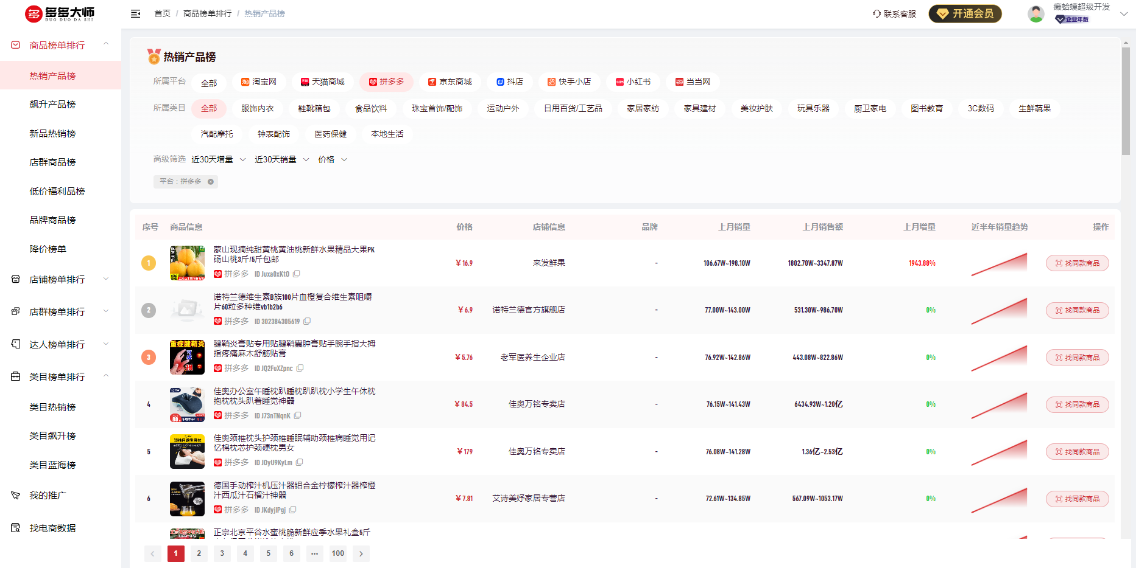
Task: Click the 找电商数据 sidebar icon
Action: (x=16, y=528)
